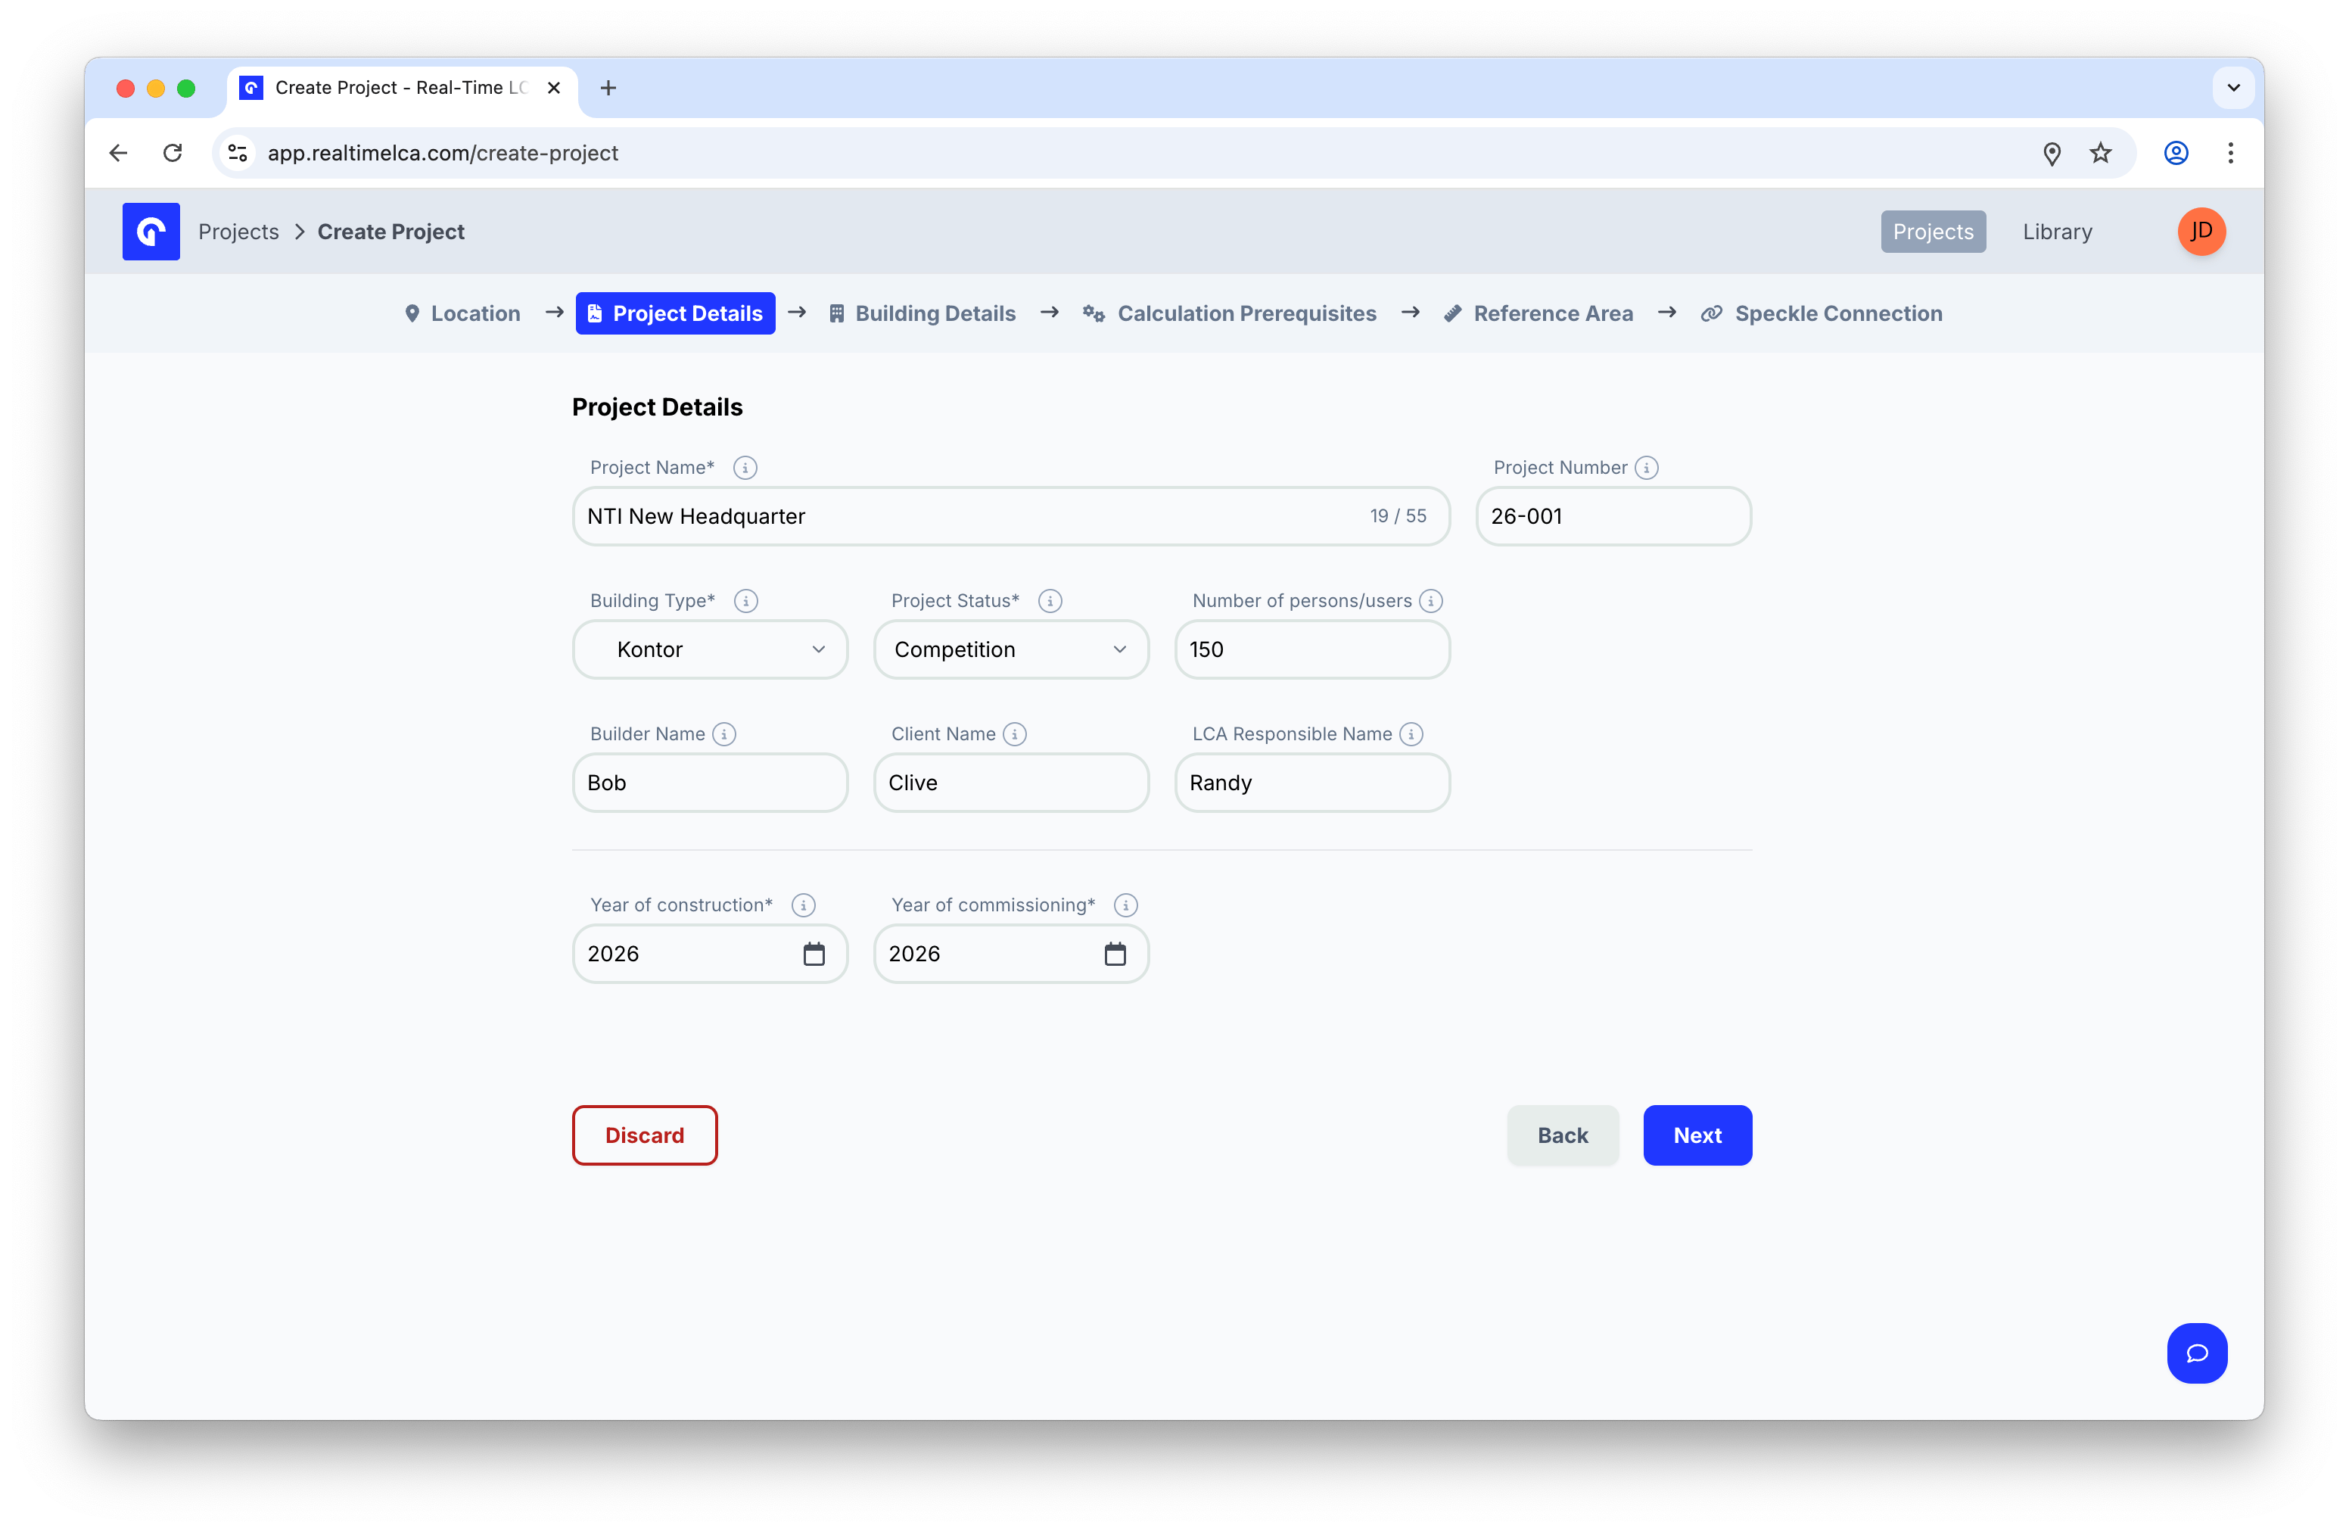Viewport: 2349px width, 1532px height.
Task: Click the Projects breadcrumb link
Action: pyautogui.click(x=239, y=232)
